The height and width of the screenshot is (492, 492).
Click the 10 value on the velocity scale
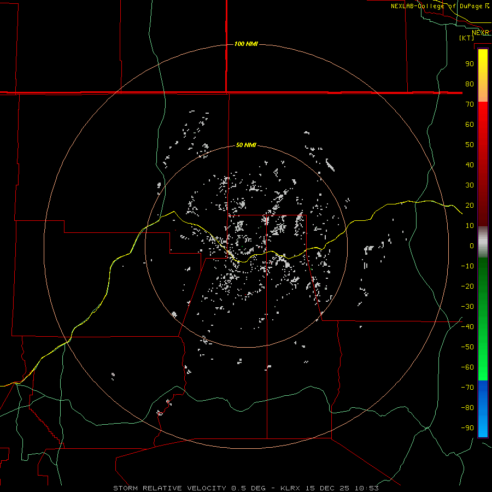470,226
